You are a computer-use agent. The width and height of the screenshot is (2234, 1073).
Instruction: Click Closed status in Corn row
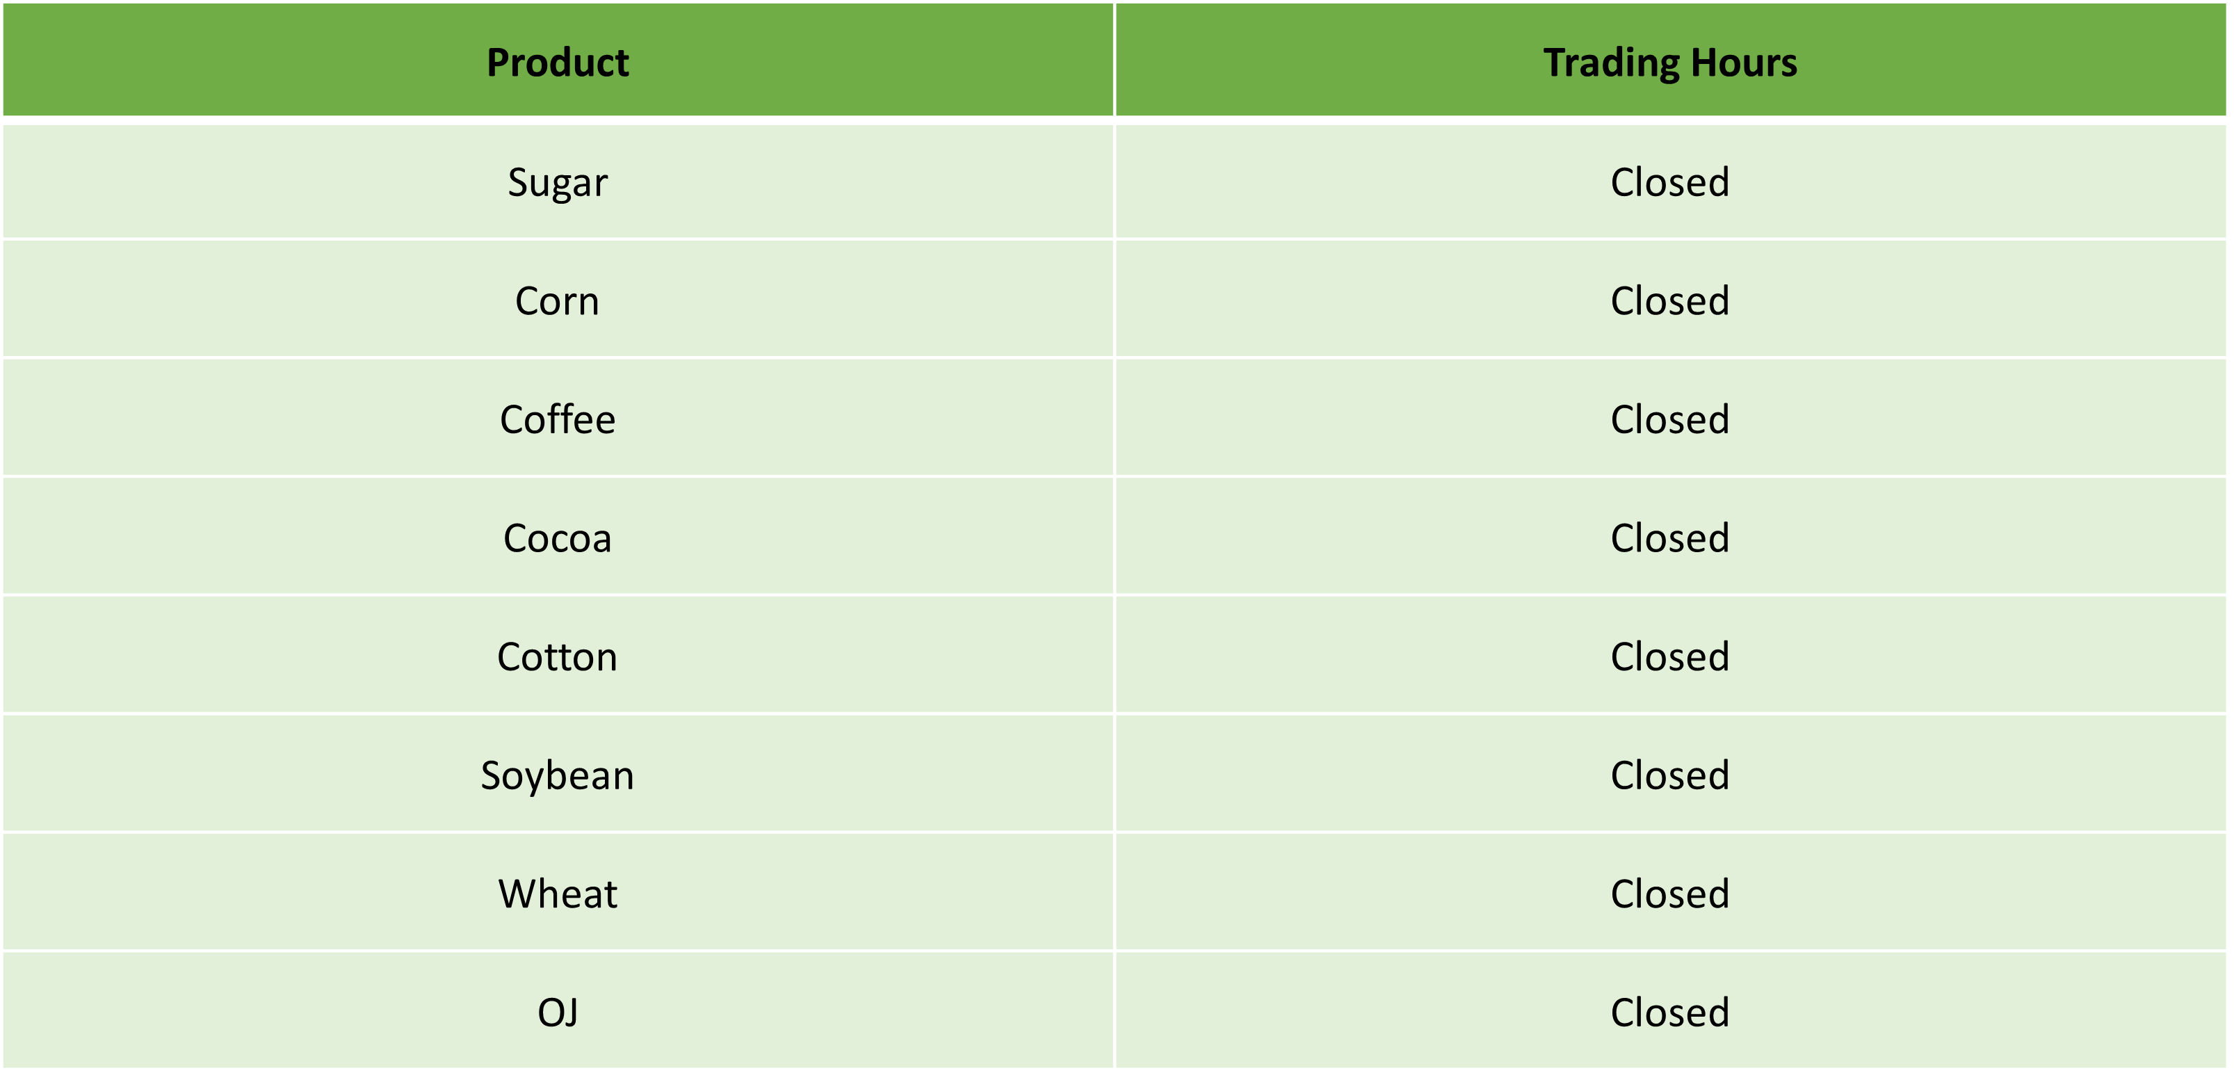tap(1670, 301)
